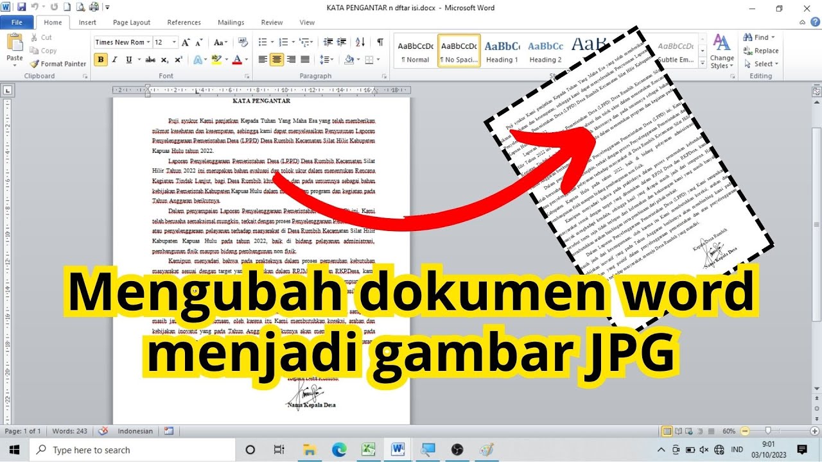Image resolution: width=822 pixels, height=462 pixels.
Task: Click Copy in Clipboard group
Action: (x=43, y=51)
